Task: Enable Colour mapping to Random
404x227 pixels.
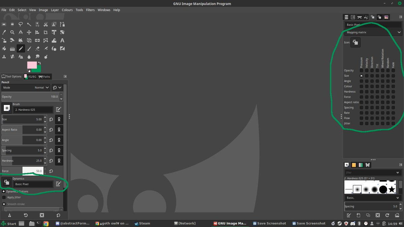Action: 388,86
